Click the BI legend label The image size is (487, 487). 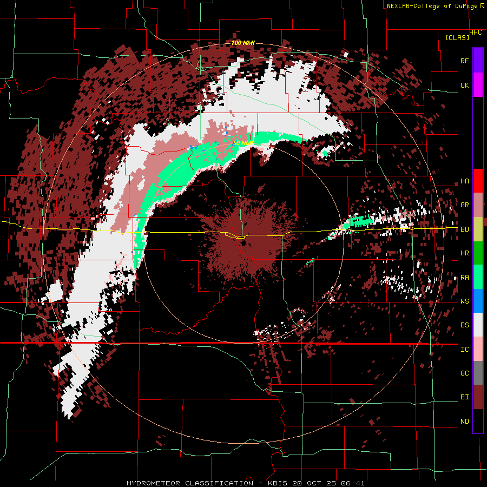tap(464, 397)
